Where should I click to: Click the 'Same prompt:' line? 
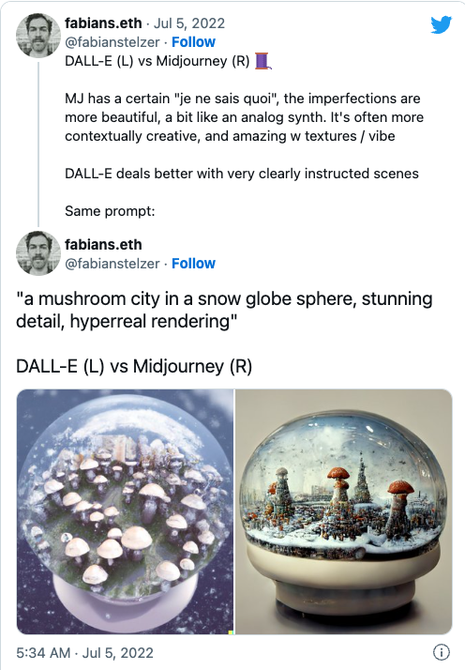(x=110, y=211)
